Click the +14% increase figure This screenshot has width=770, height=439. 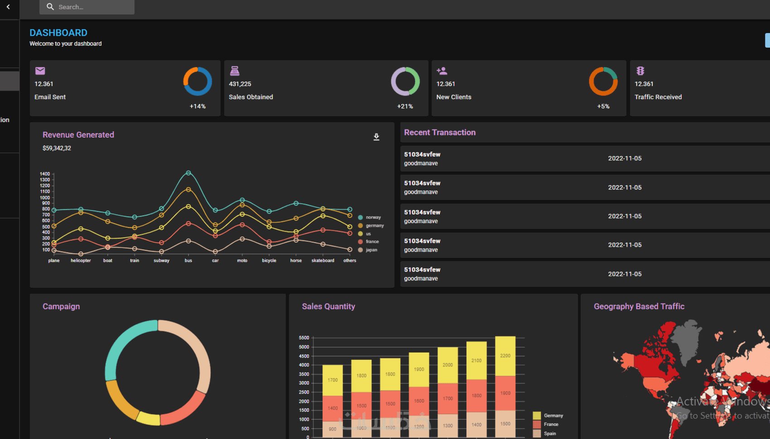197,106
